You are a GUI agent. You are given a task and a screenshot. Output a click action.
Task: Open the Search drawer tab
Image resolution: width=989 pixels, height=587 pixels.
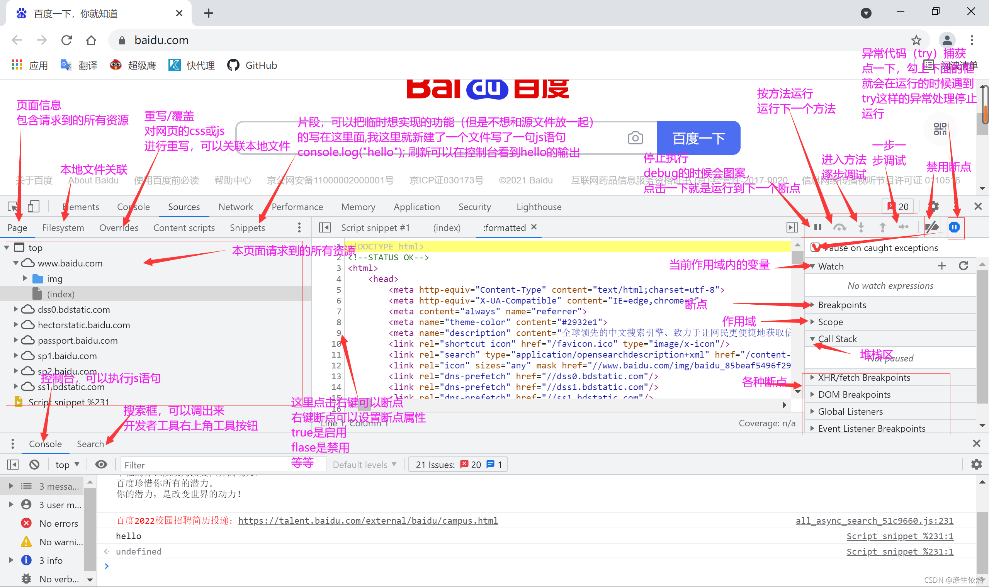tap(90, 444)
